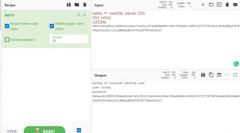This screenshot has height=133, width=240.
Task: Reset pane layout icon
Action: click(x=235, y=5)
